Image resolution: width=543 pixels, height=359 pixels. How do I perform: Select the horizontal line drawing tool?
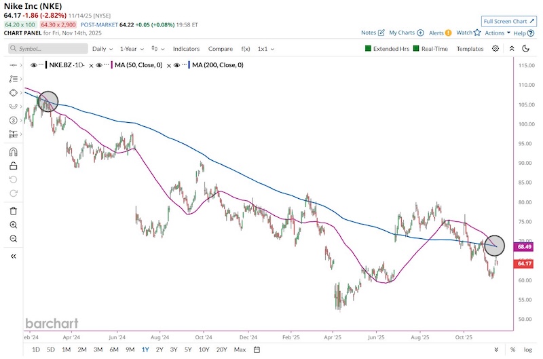click(x=13, y=65)
